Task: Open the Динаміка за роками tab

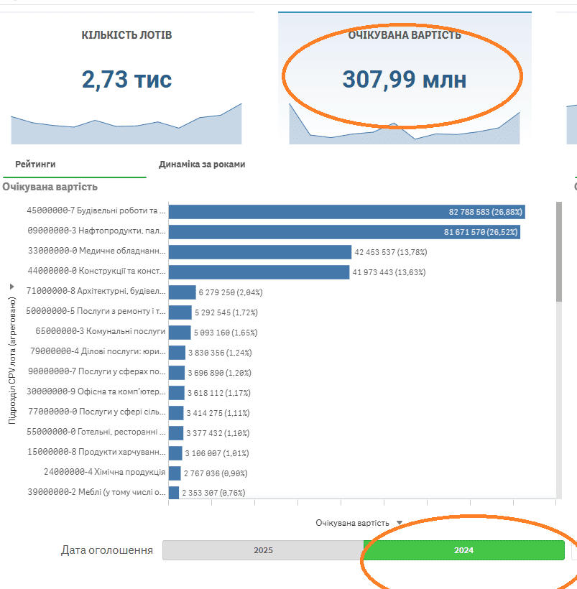Action: [x=202, y=164]
